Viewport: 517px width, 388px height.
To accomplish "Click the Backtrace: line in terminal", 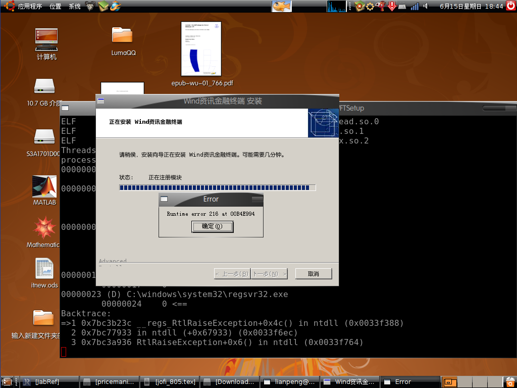I will click(86, 313).
